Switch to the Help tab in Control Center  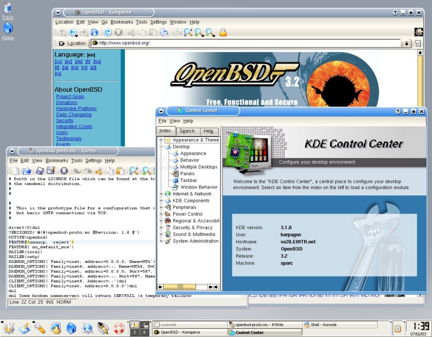[x=208, y=131]
